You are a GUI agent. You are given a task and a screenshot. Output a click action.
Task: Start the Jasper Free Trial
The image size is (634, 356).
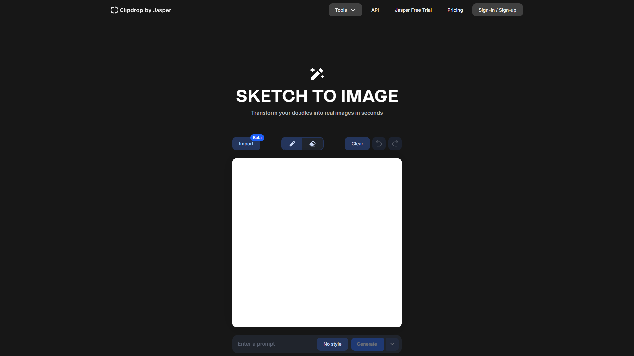tap(413, 10)
